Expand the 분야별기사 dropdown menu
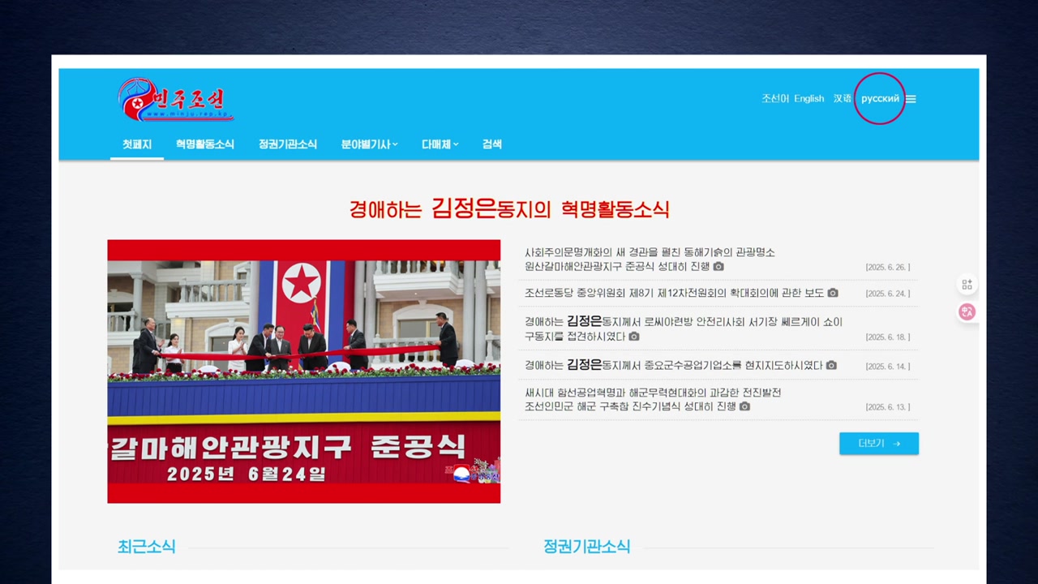Viewport: 1038px width, 584px height. [x=369, y=144]
